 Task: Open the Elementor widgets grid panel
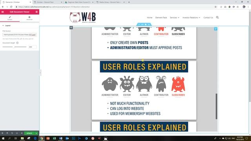click(36, 12)
